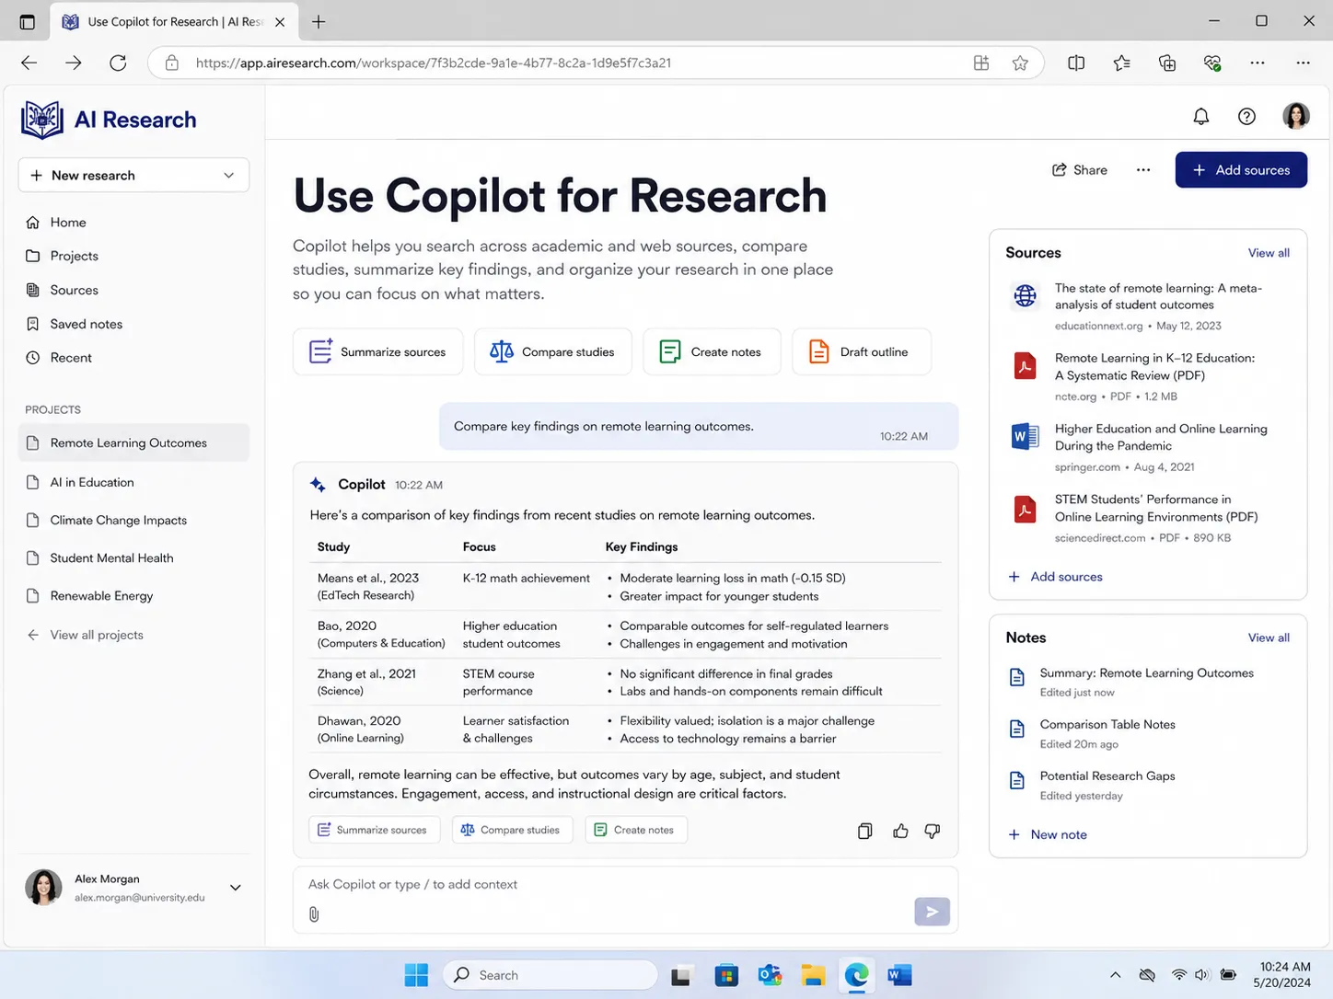The width and height of the screenshot is (1333, 999).
Task: Click the Share button
Action: (1080, 170)
